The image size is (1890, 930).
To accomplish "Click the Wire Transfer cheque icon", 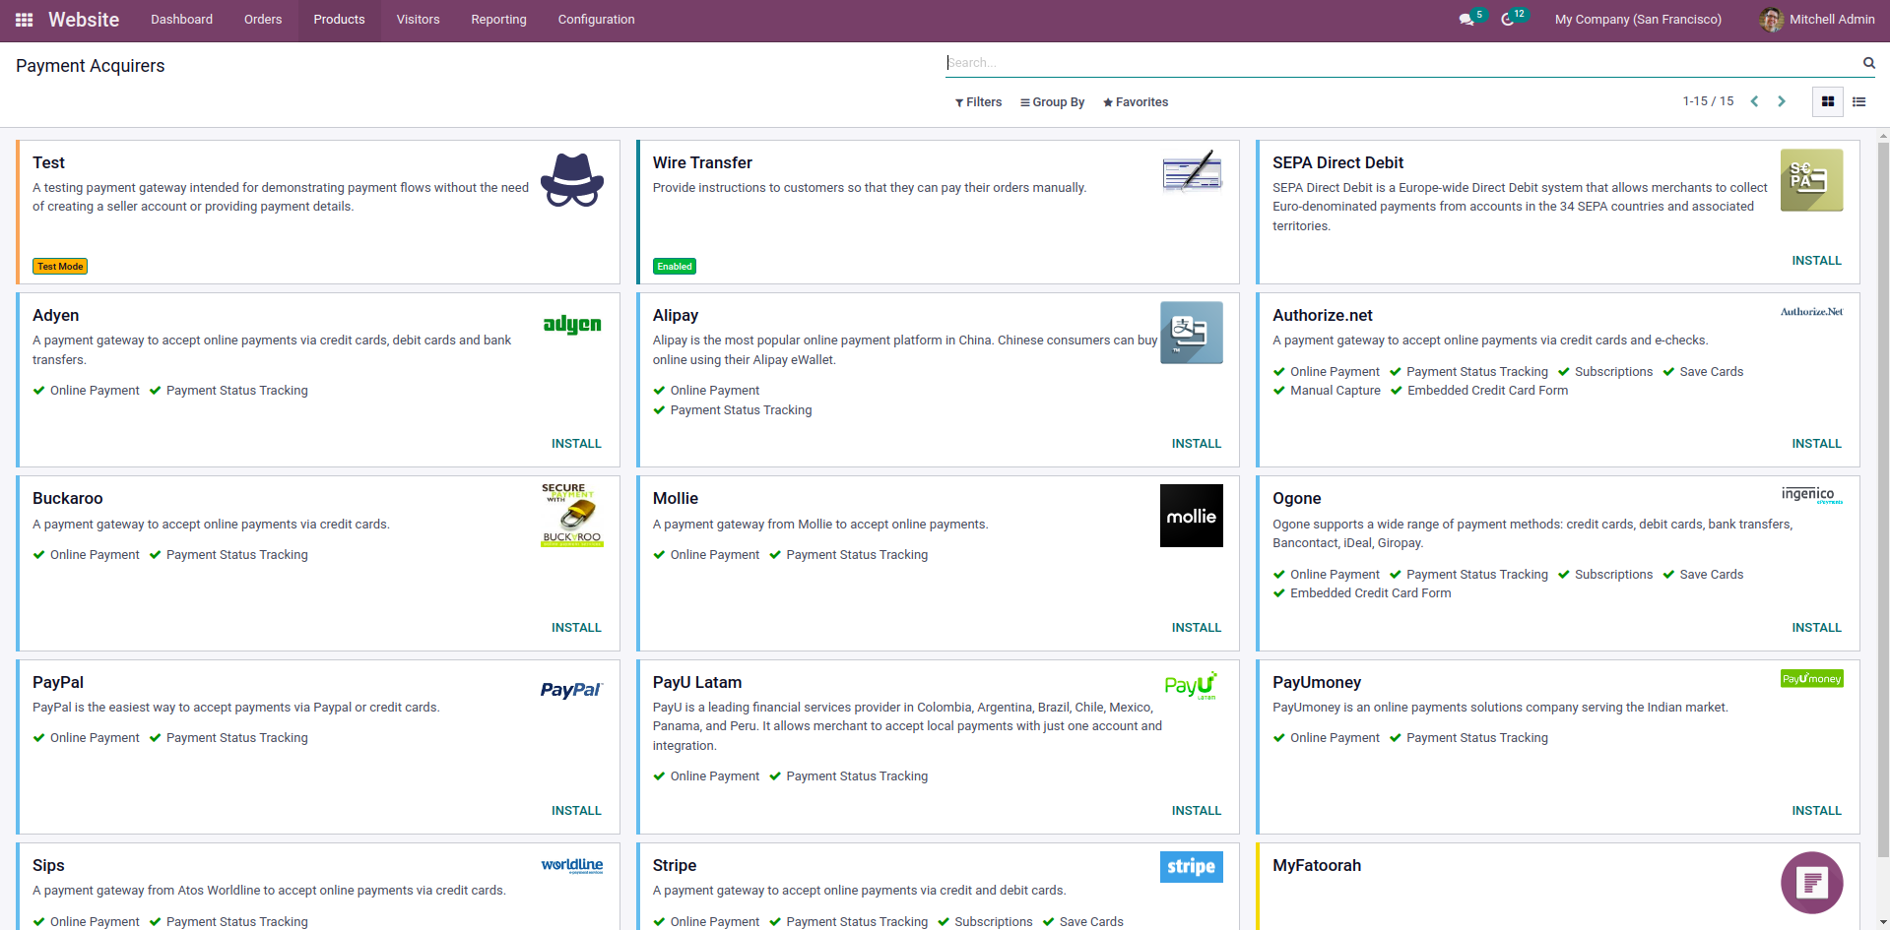I will pos(1192,171).
